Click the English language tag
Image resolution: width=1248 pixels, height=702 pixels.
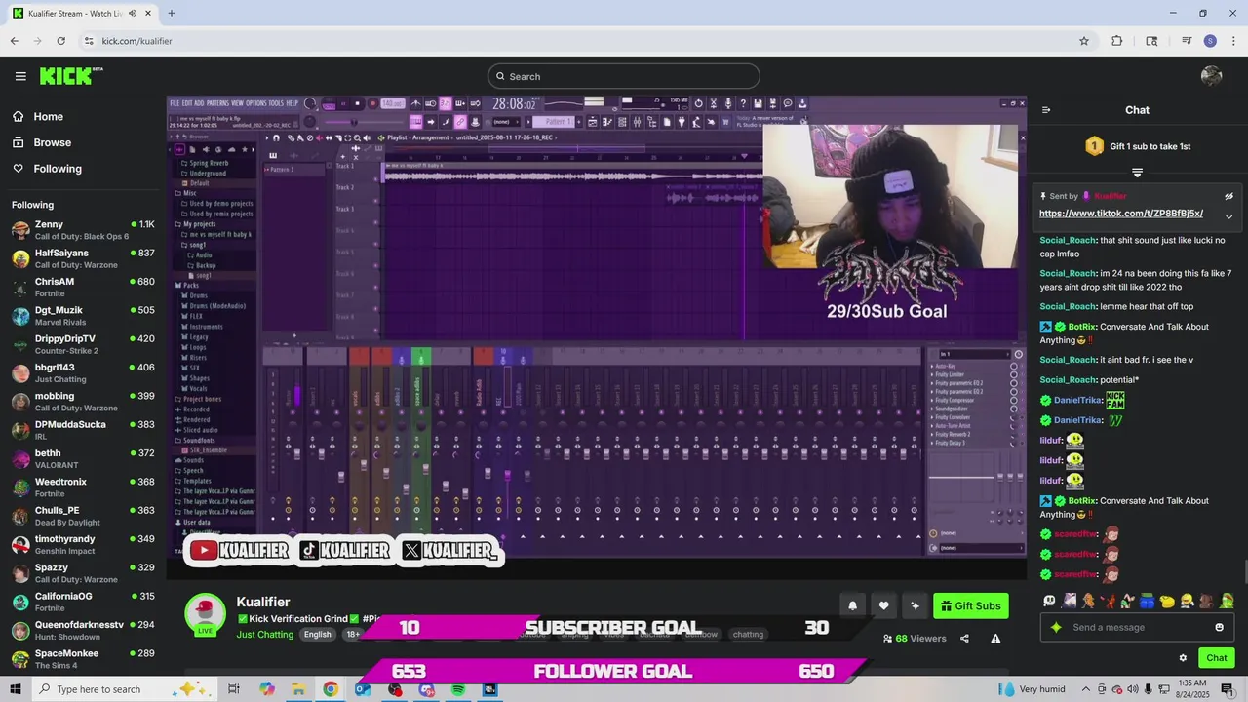point(317,635)
